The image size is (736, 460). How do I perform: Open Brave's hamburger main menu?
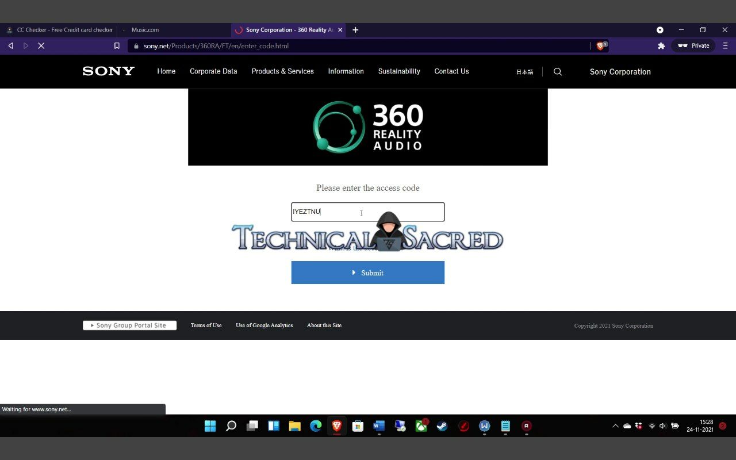pos(725,46)
